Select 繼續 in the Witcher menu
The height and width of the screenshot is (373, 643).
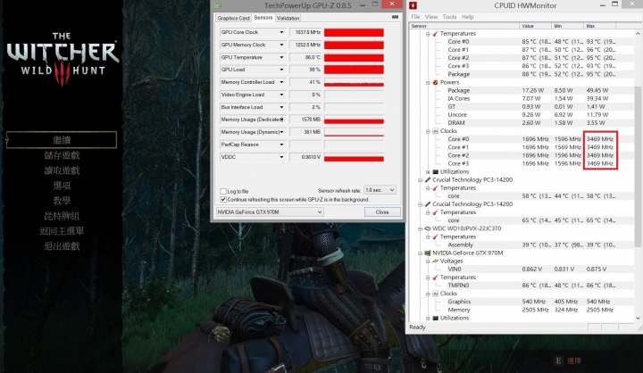click(x=62, y=140)
